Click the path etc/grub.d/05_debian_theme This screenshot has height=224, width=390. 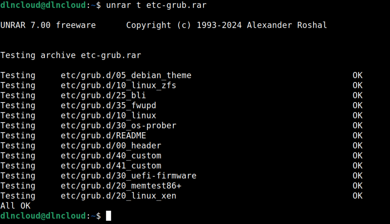[126, 75]
